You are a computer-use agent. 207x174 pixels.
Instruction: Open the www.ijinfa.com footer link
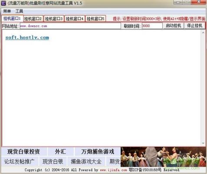point(113,170)
